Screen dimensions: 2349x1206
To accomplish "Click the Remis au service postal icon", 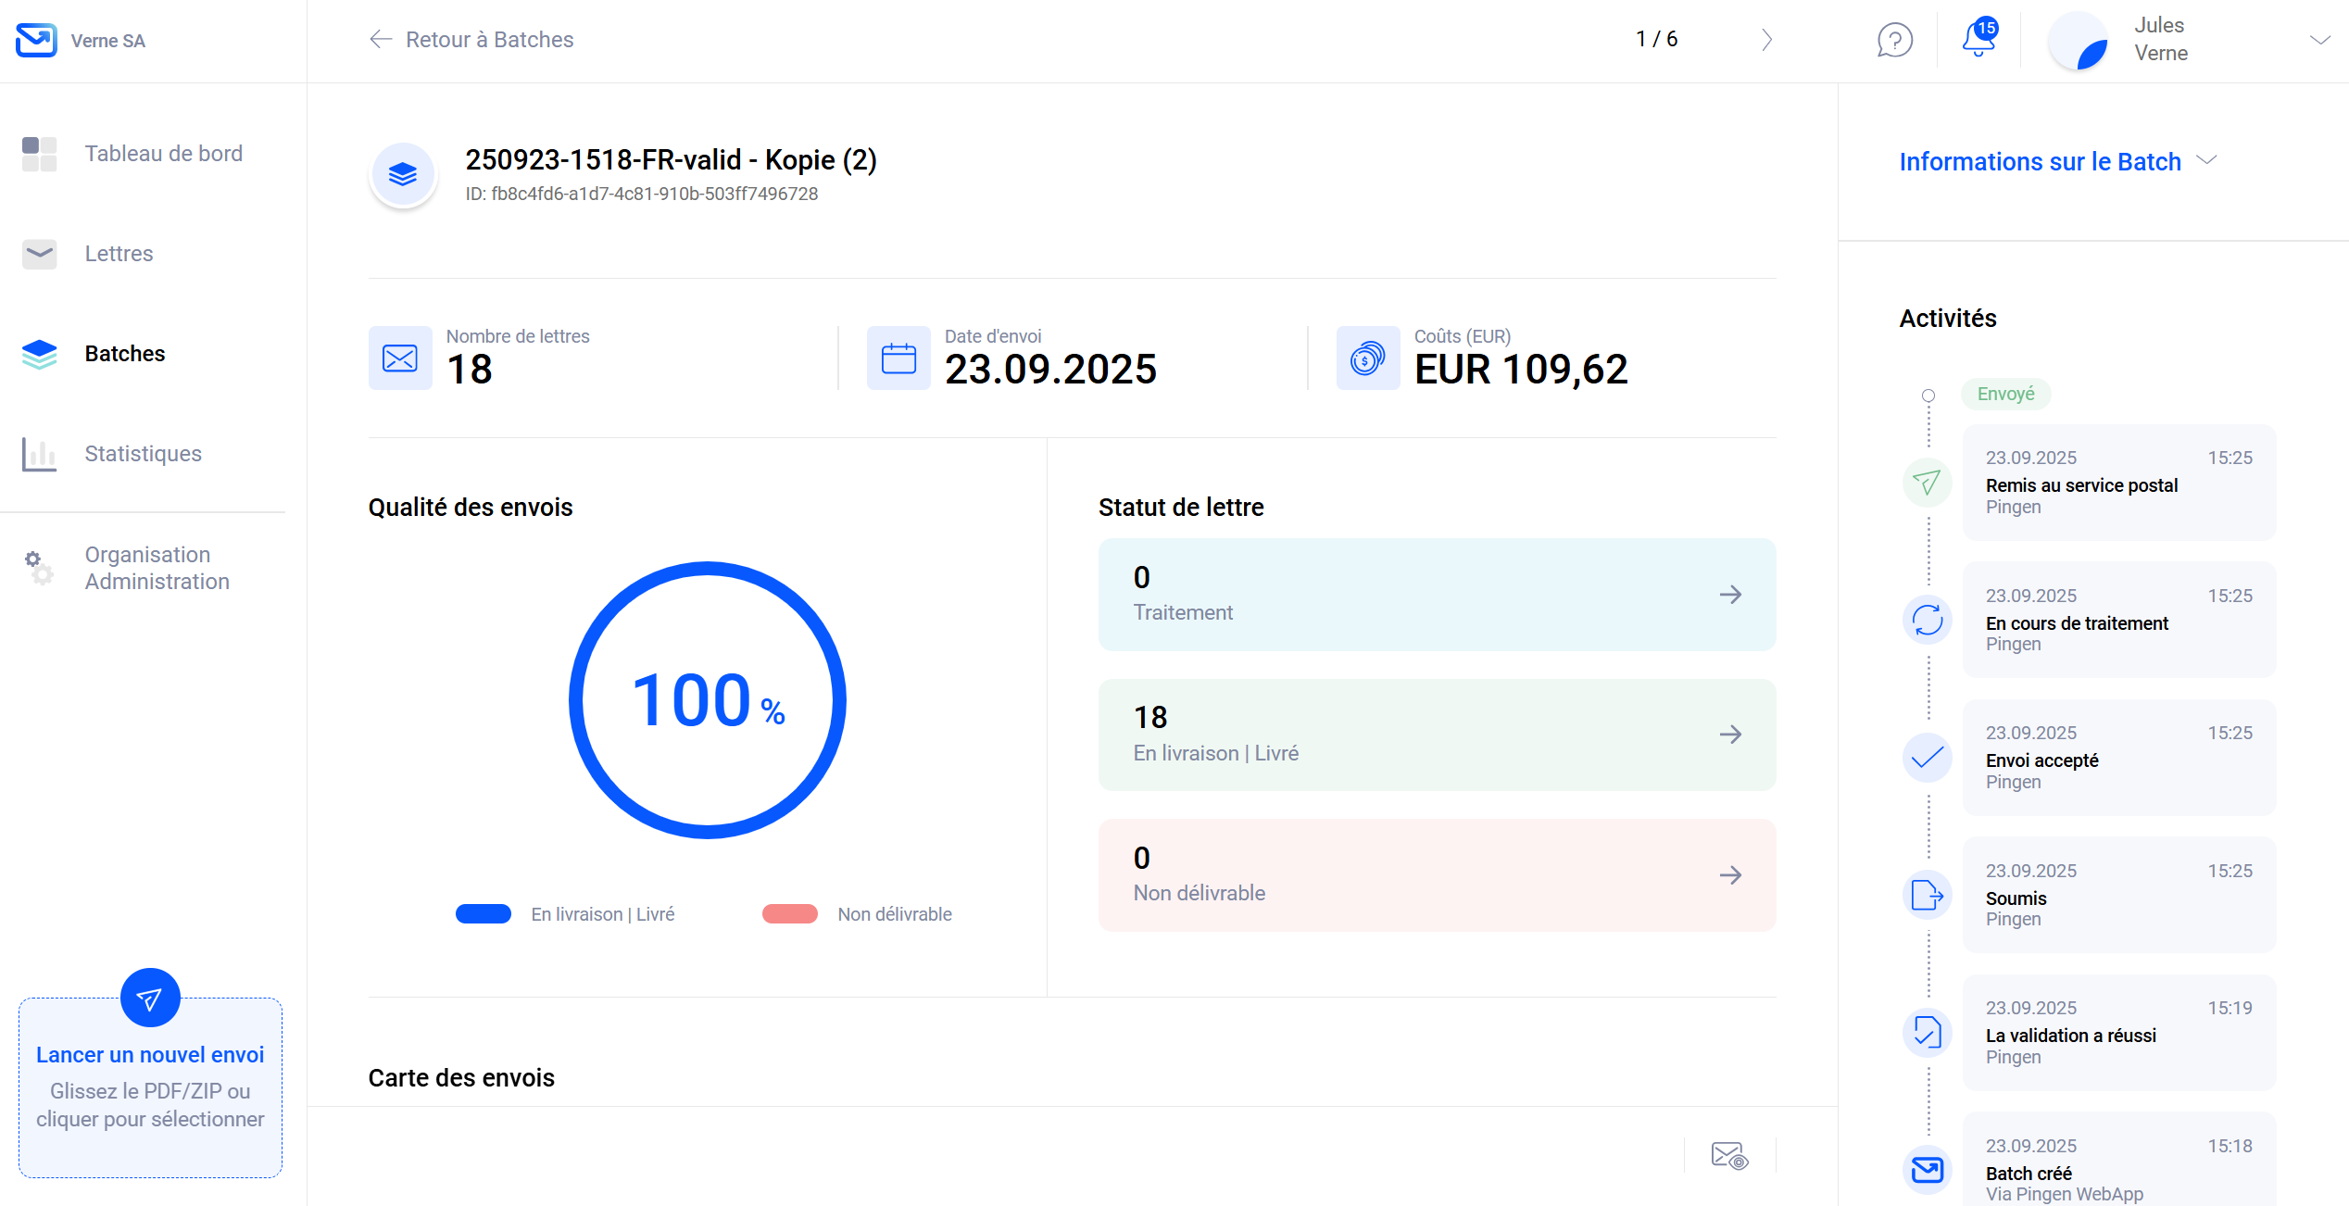I will tap(1927, 483).
